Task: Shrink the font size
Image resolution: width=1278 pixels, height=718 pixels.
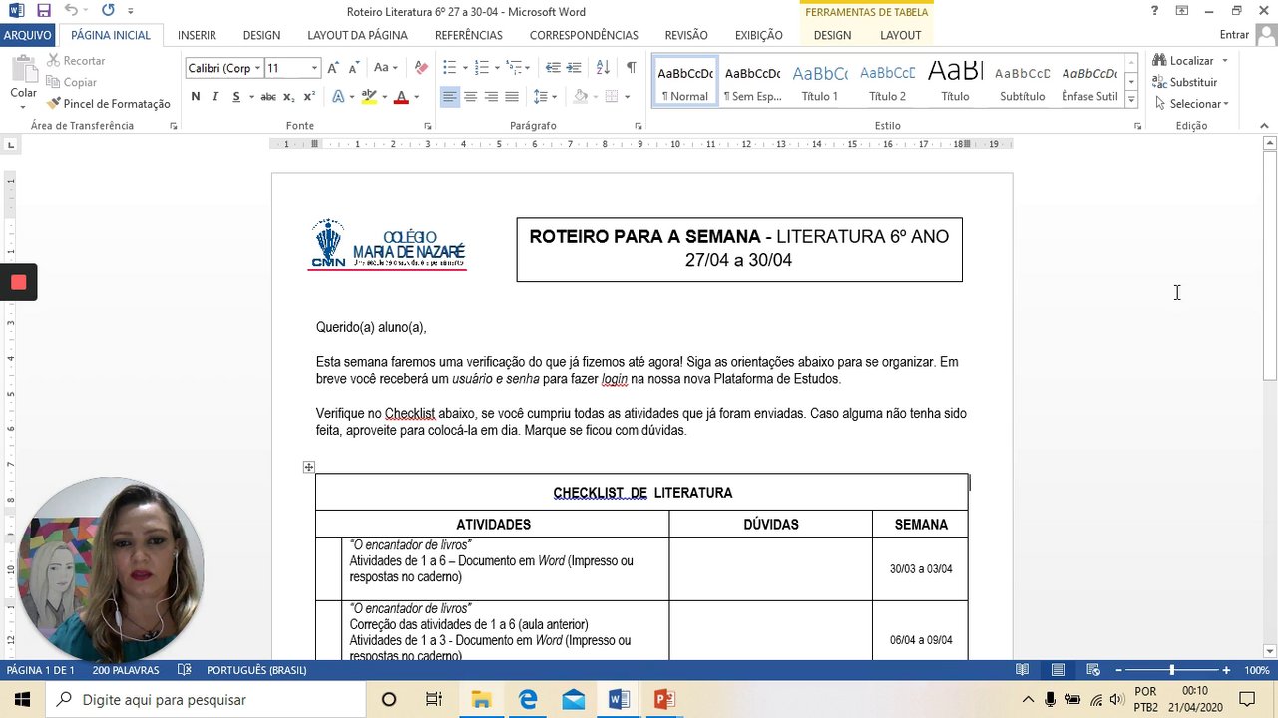Action: tap(354, 68)
